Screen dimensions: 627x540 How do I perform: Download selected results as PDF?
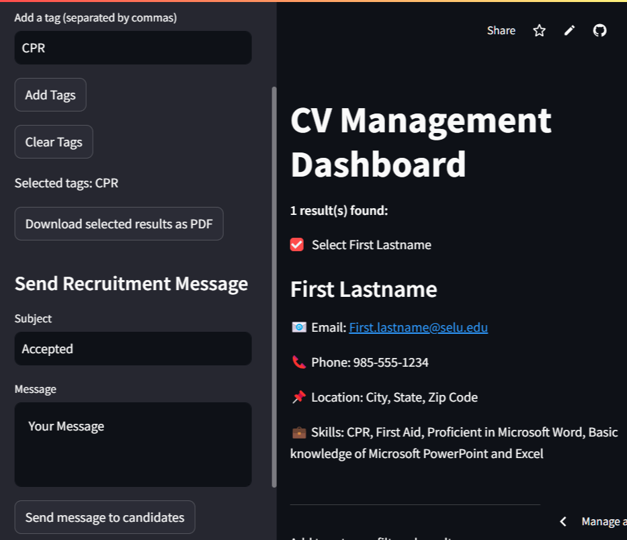click(x=119, y=224)
